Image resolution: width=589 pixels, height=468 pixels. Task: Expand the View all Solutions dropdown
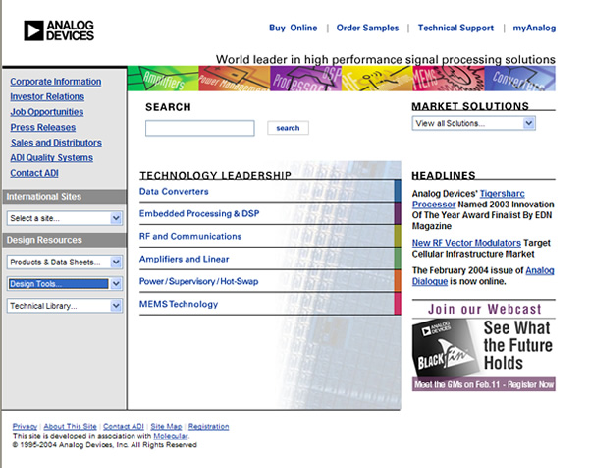(474, 123)
